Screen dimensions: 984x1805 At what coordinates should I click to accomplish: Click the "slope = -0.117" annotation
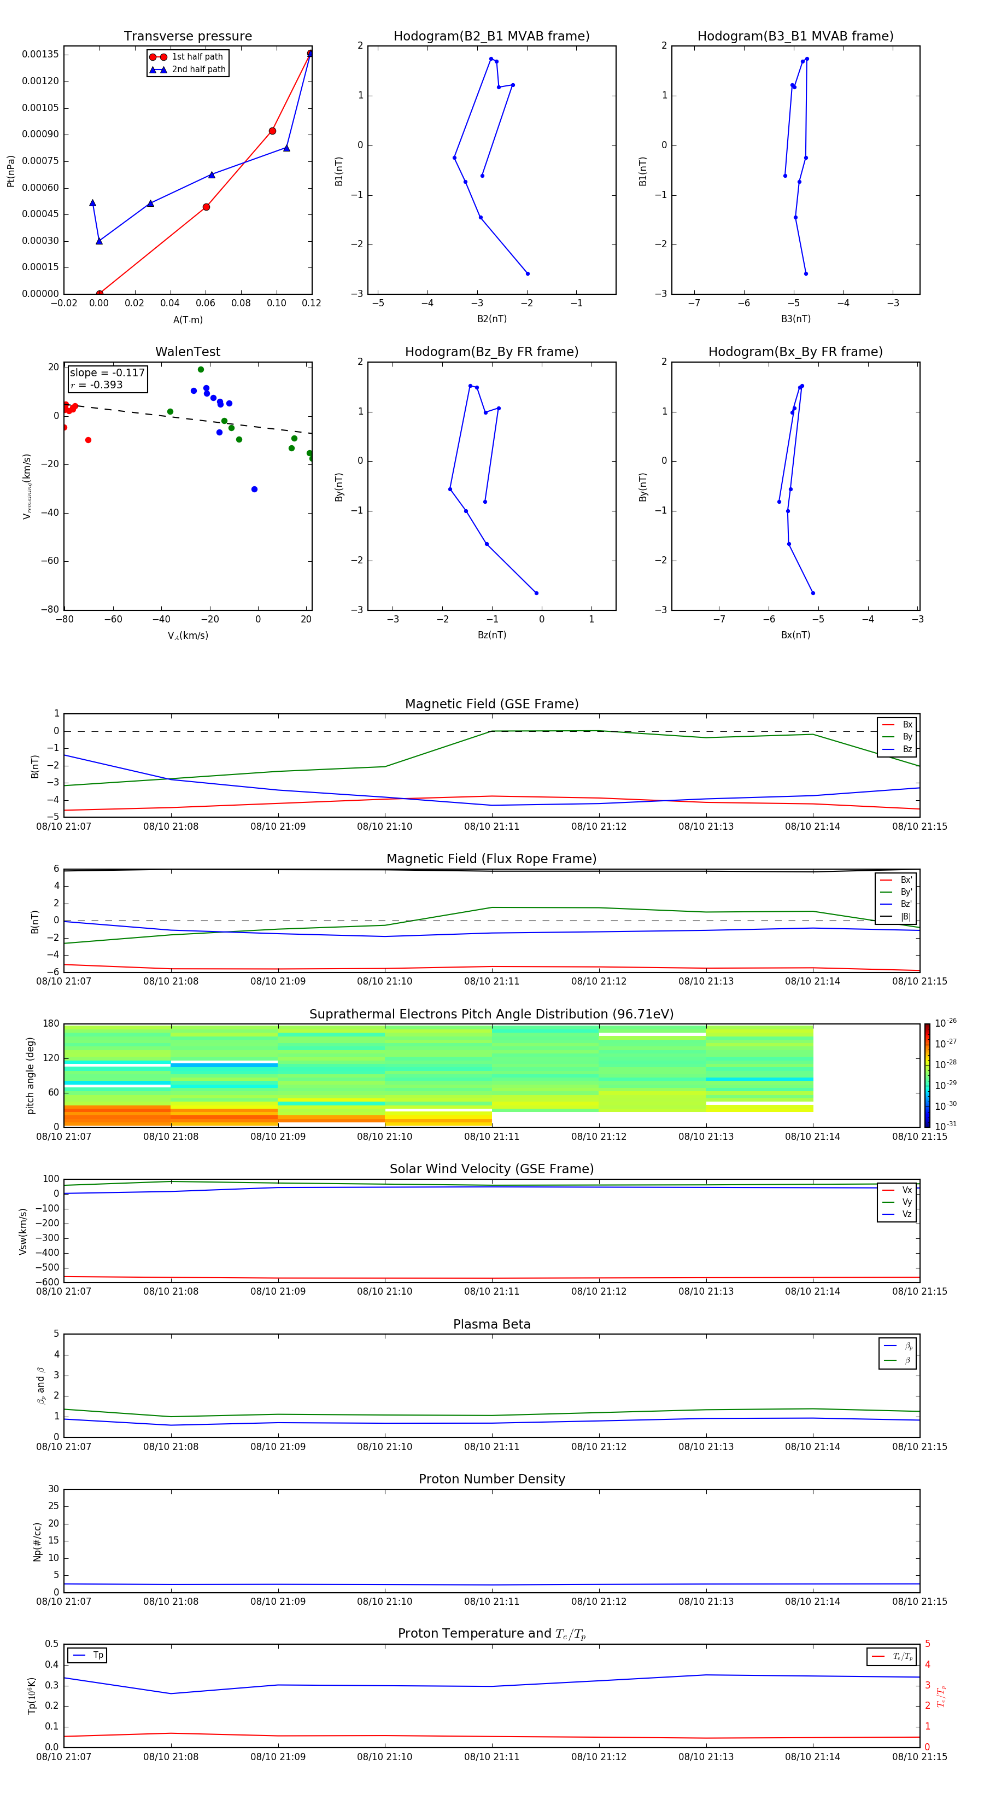point(107,373)
